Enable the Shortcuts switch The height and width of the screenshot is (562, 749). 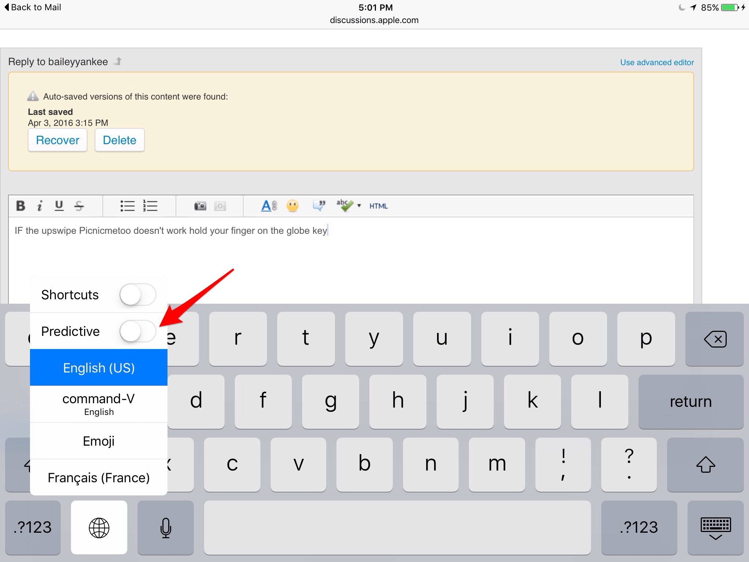point(138,295)
